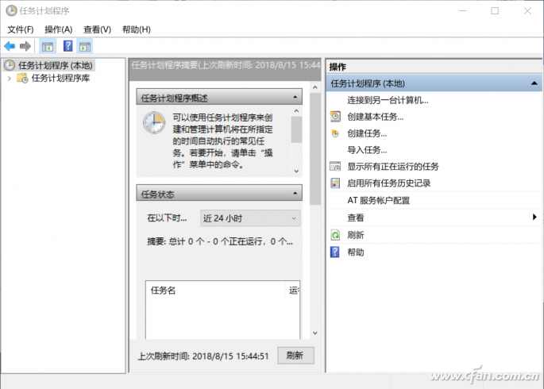This screenshot has height=389, width=544.
Task: Expand the 任务计划程序库 tree node
Action: click(9, 79)
